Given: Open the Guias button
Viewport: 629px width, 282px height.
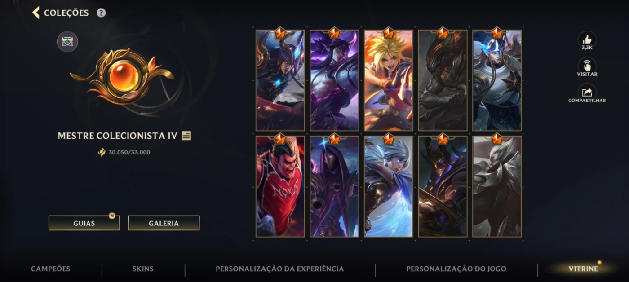Looking at the screenshot, I should [84, 223].
